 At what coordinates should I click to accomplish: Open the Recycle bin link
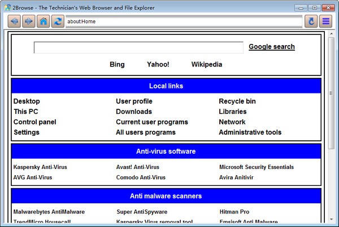pos(237,101)
